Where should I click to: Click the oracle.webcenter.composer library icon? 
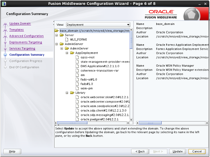point(77,102)
